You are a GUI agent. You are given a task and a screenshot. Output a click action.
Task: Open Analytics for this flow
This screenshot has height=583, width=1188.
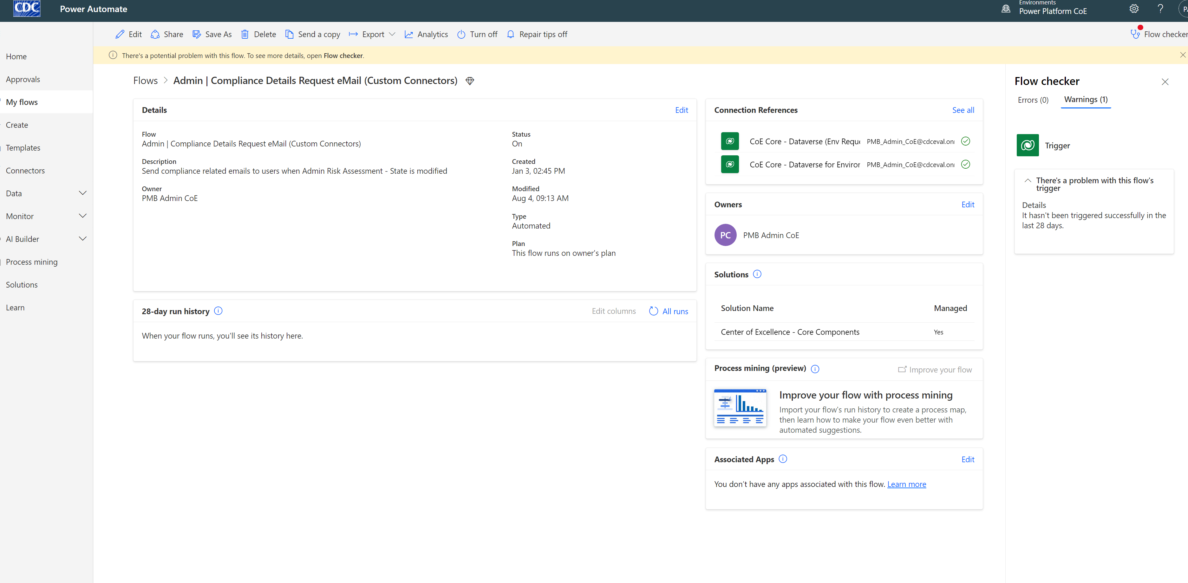(409, 34)
